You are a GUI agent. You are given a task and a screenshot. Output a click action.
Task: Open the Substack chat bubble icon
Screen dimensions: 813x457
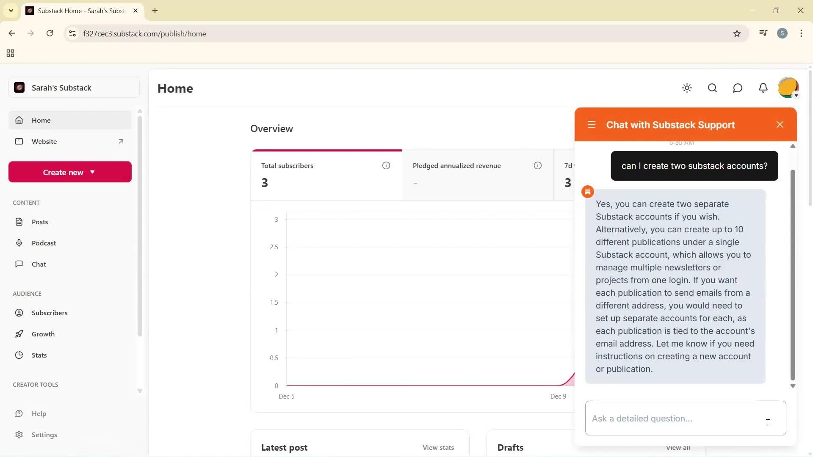pos(738,88)
